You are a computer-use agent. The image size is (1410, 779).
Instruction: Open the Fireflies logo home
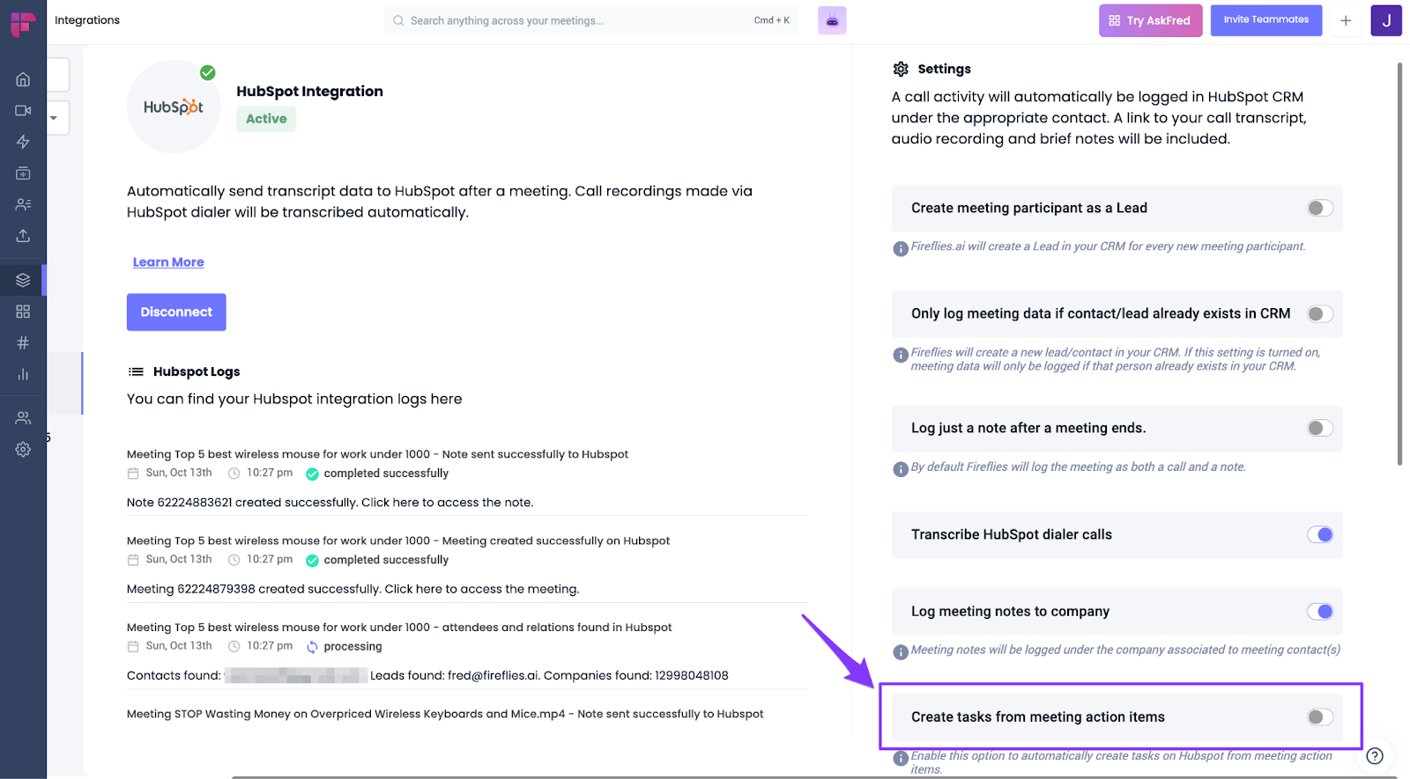23,23
